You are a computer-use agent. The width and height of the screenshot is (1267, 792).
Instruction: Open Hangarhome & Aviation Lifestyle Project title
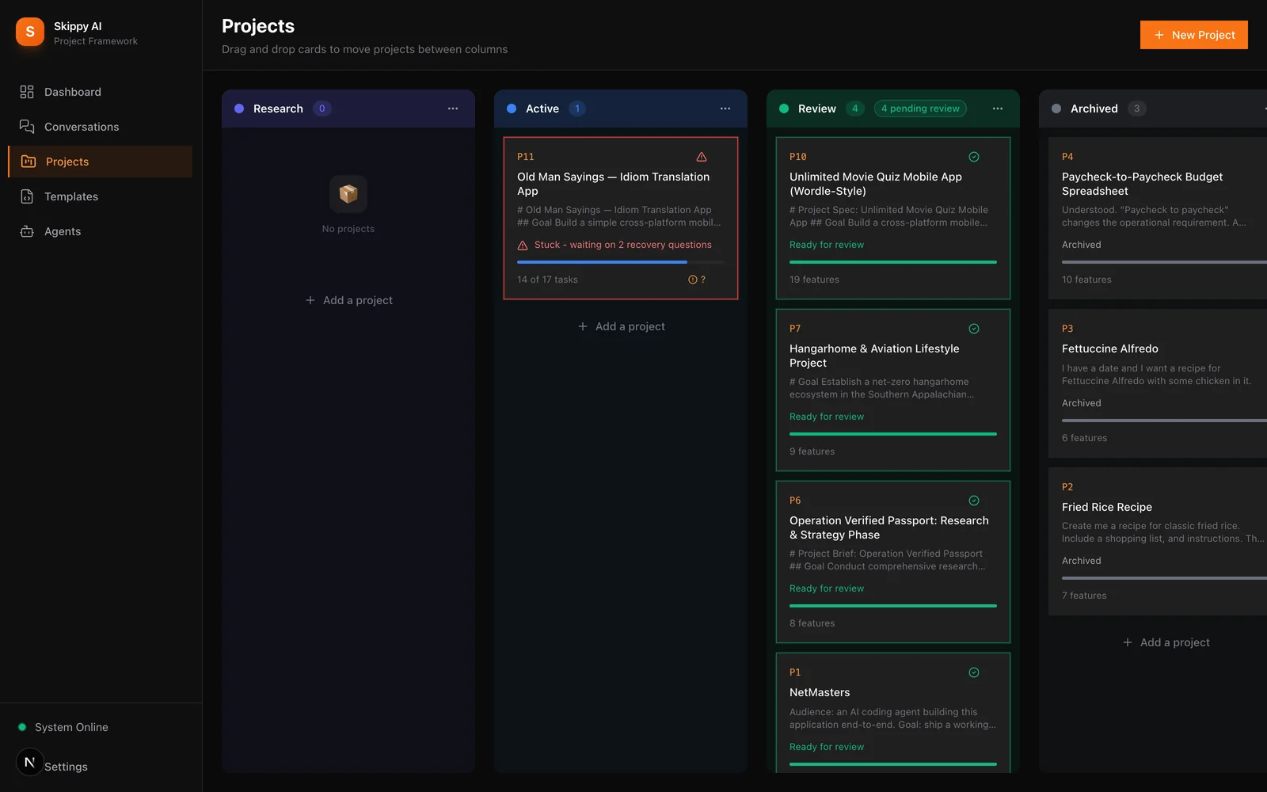[x=874, y=356]
